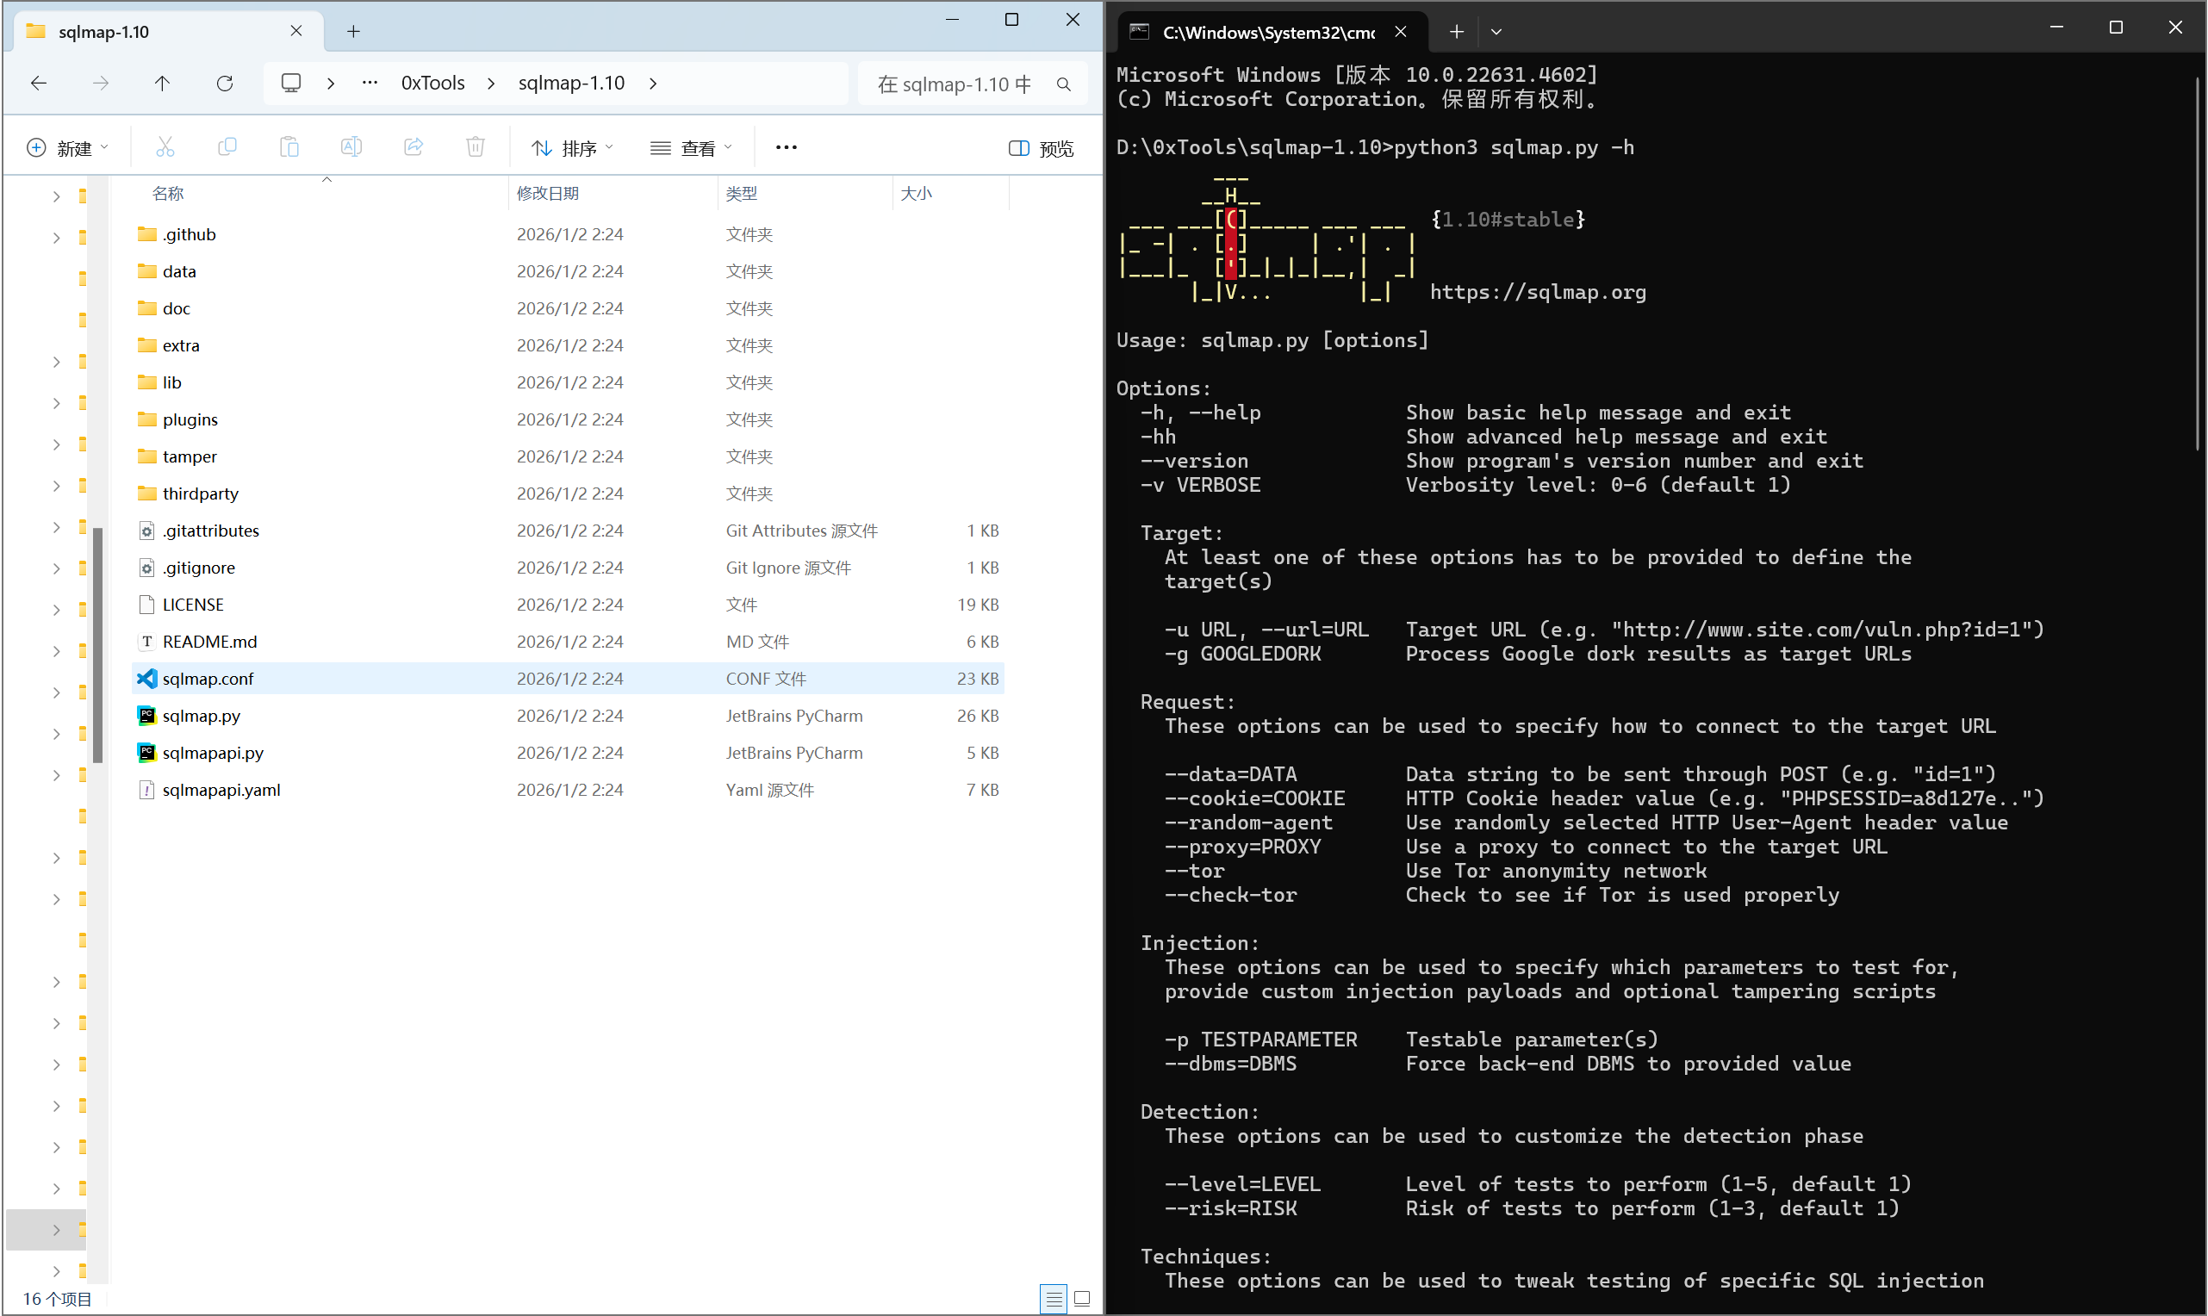
Task: Click the Cut scissors icon in toolbar
Action: (x=165, y=147)
